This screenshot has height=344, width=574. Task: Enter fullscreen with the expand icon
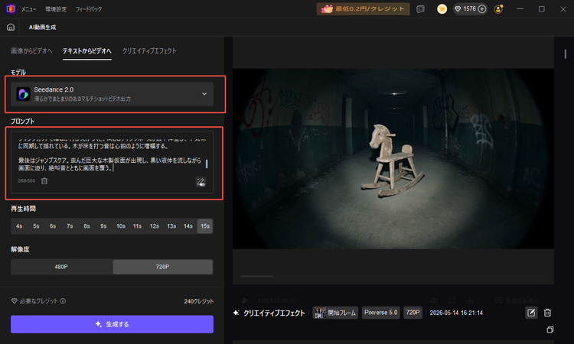click(x=452, y=300)
